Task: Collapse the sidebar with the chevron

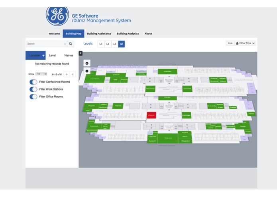Action: [x=81, y=53]
